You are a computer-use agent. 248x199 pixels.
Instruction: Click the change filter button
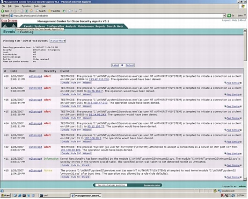click(58, 41)
